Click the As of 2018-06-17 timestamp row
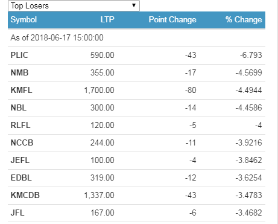This screenshot has height=224, width=278. (136, 38)
